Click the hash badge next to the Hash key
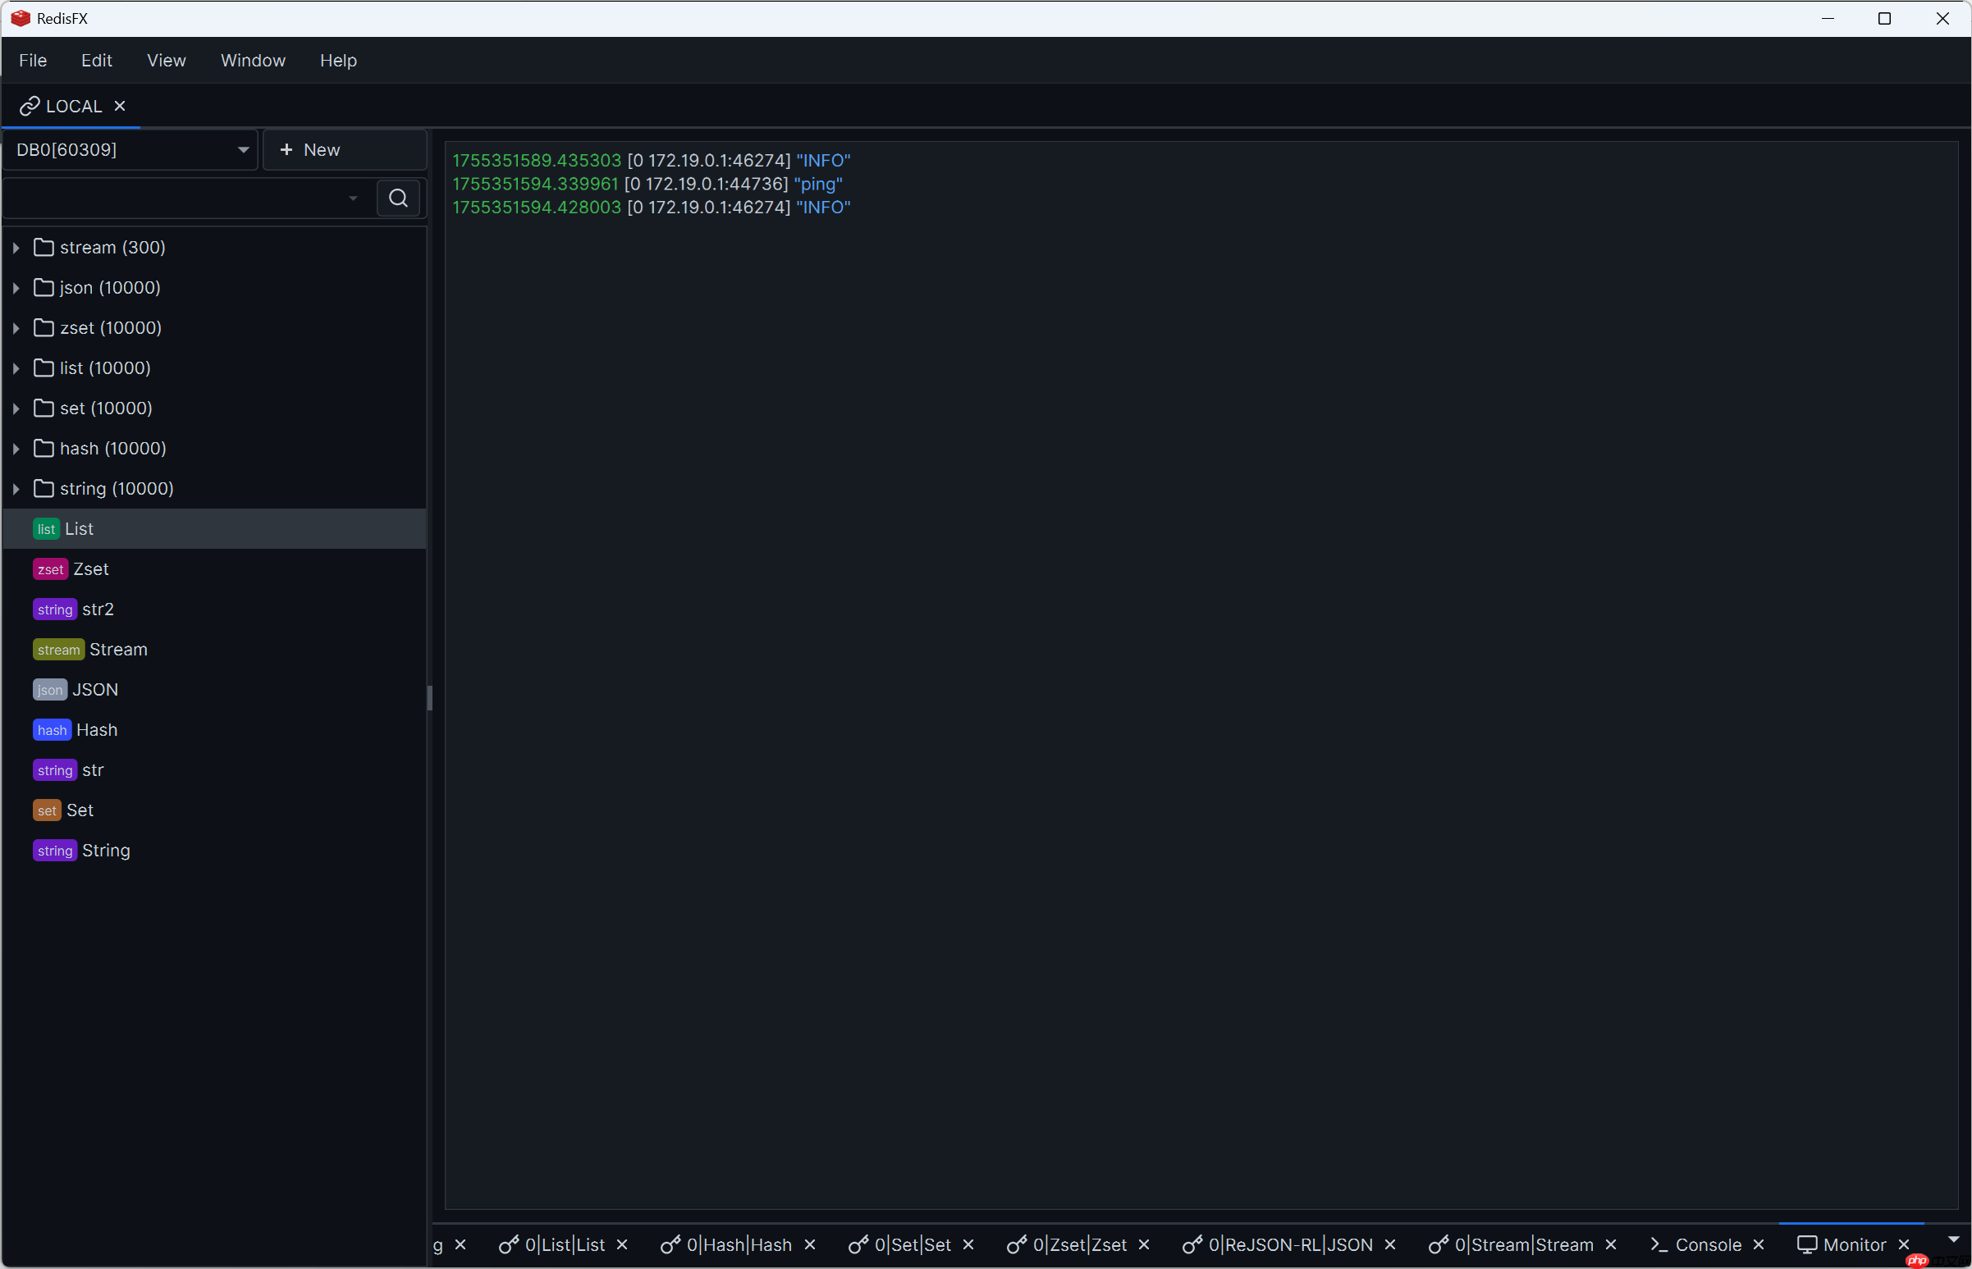1972x1269 pixels. [51, 730]
